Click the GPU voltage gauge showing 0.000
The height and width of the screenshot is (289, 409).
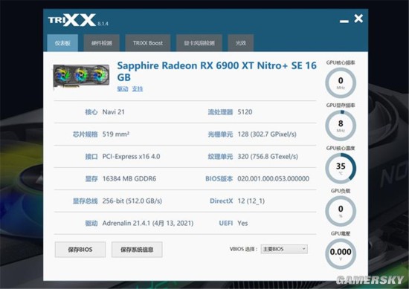click(x=341, y=254)
